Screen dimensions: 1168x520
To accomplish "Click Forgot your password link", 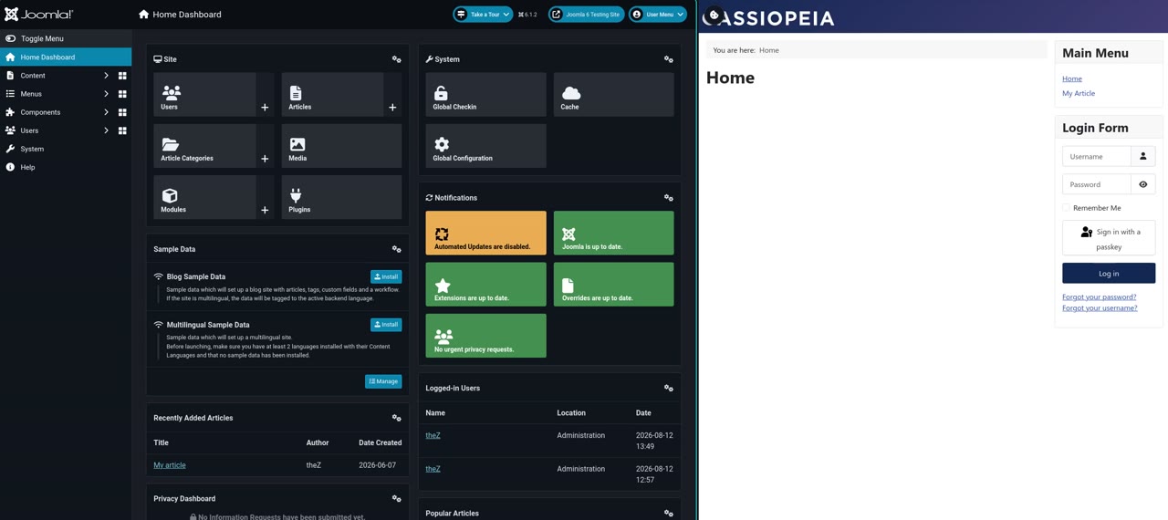I will coord(1100,296).
